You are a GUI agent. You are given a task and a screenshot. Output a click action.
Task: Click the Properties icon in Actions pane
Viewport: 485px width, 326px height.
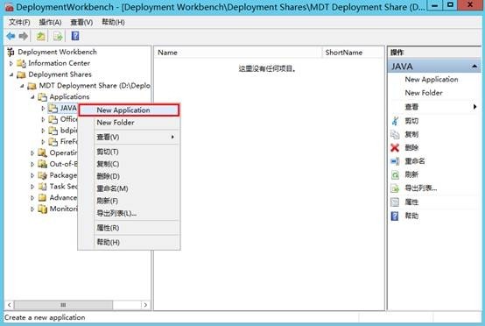[395, 202]
